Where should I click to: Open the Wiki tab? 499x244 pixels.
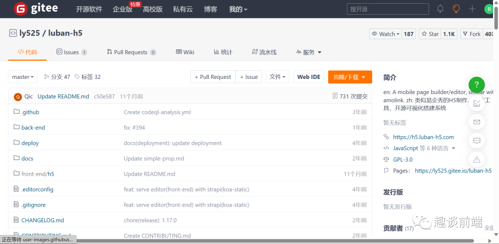(x=185, y=52)
